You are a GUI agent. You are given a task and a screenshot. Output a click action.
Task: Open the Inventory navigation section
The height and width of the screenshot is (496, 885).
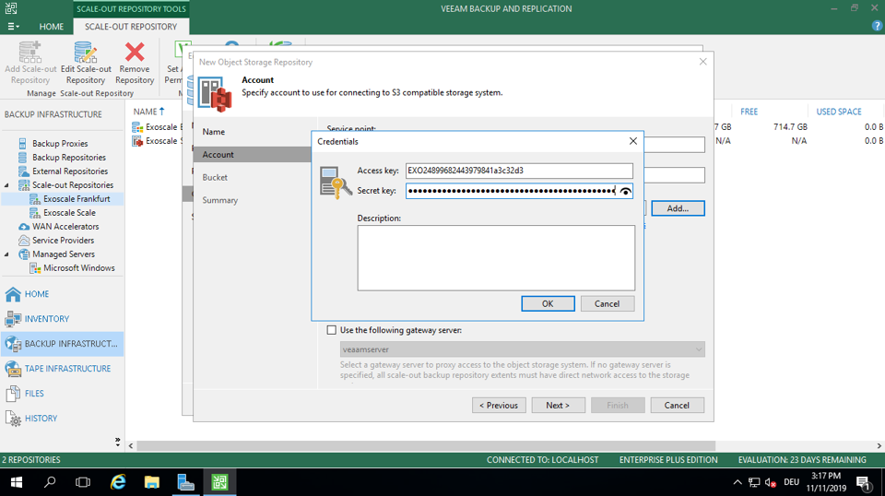coord(46,319)
